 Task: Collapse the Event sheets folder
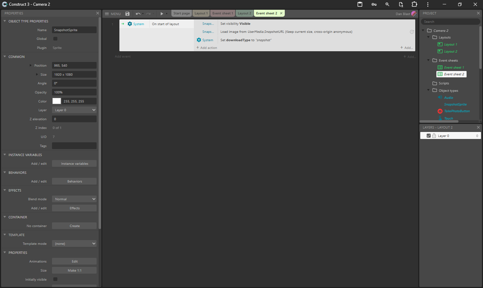tap(428, 60)
